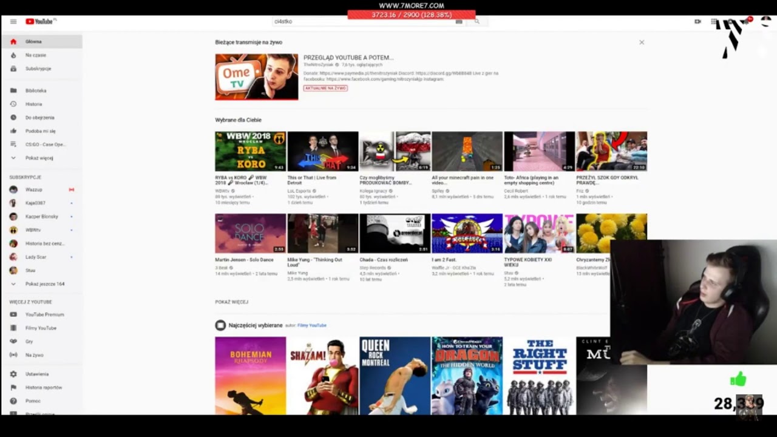777x437 pixels.
Task: Click the YouTube logo
Action: click(x=41, y=21)
